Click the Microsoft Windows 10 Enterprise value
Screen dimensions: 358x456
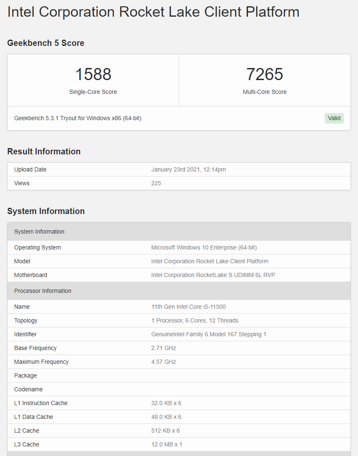pyautogui.click(x=204, y=247)
